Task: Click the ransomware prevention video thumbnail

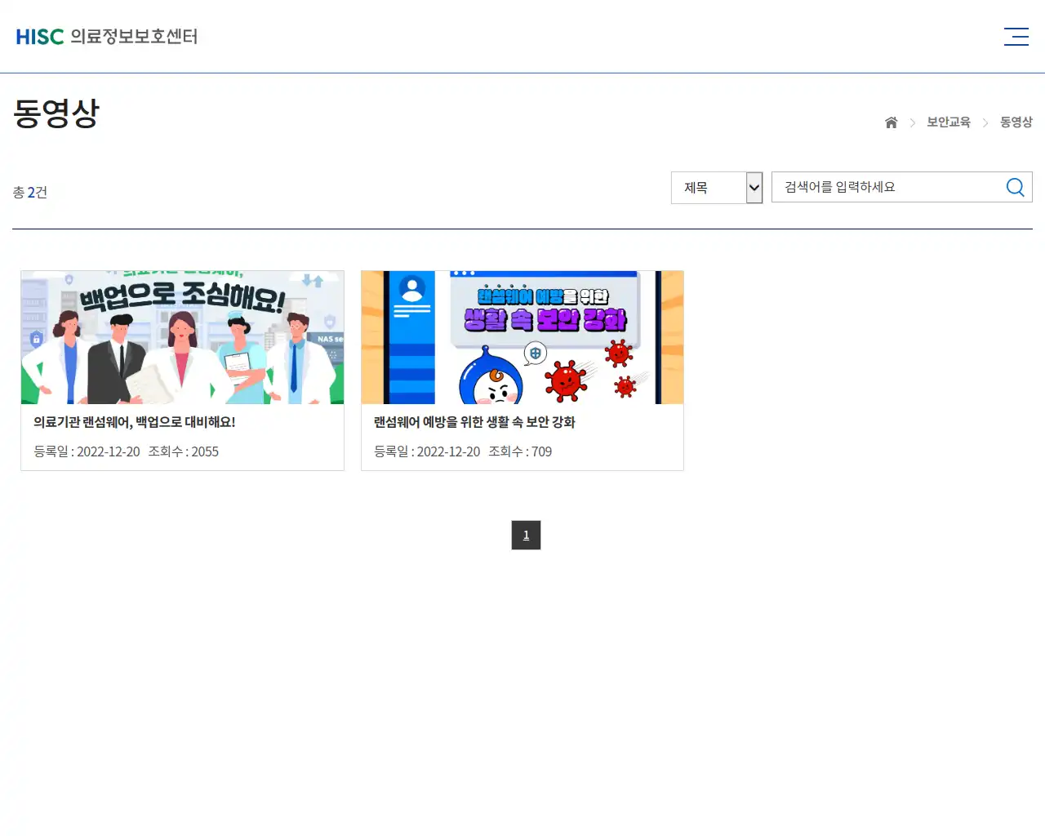Action: pos(522,337)
